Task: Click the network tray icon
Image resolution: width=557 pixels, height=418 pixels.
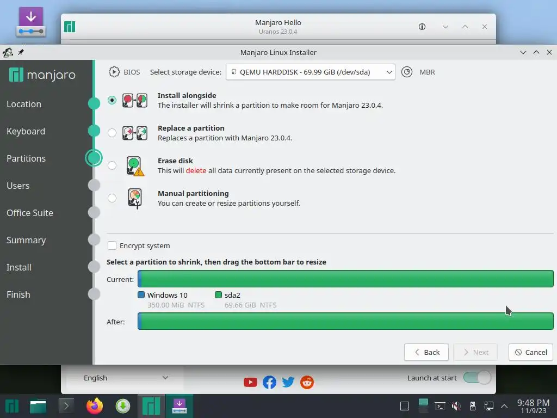Action: [x=489, y=406]
